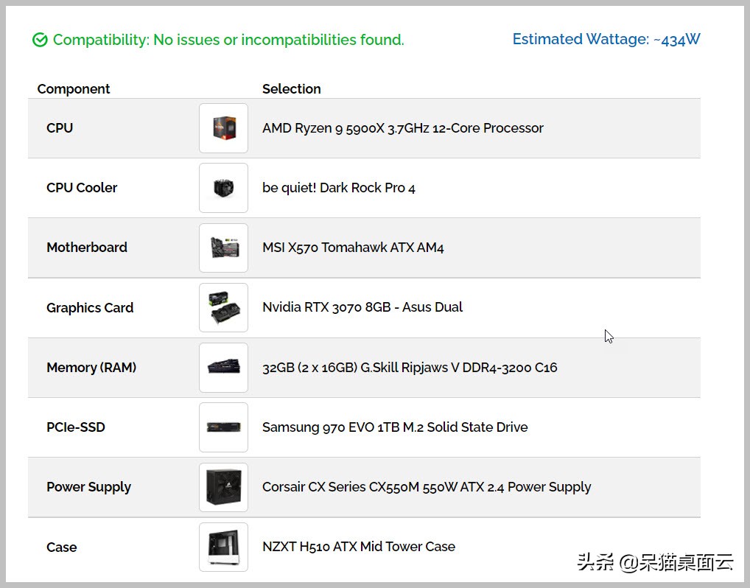This screenshot has height=588, width=750.
Task: Open the AMD Ryzen 9 5900X processor link
Action: (x=402, y=128)
